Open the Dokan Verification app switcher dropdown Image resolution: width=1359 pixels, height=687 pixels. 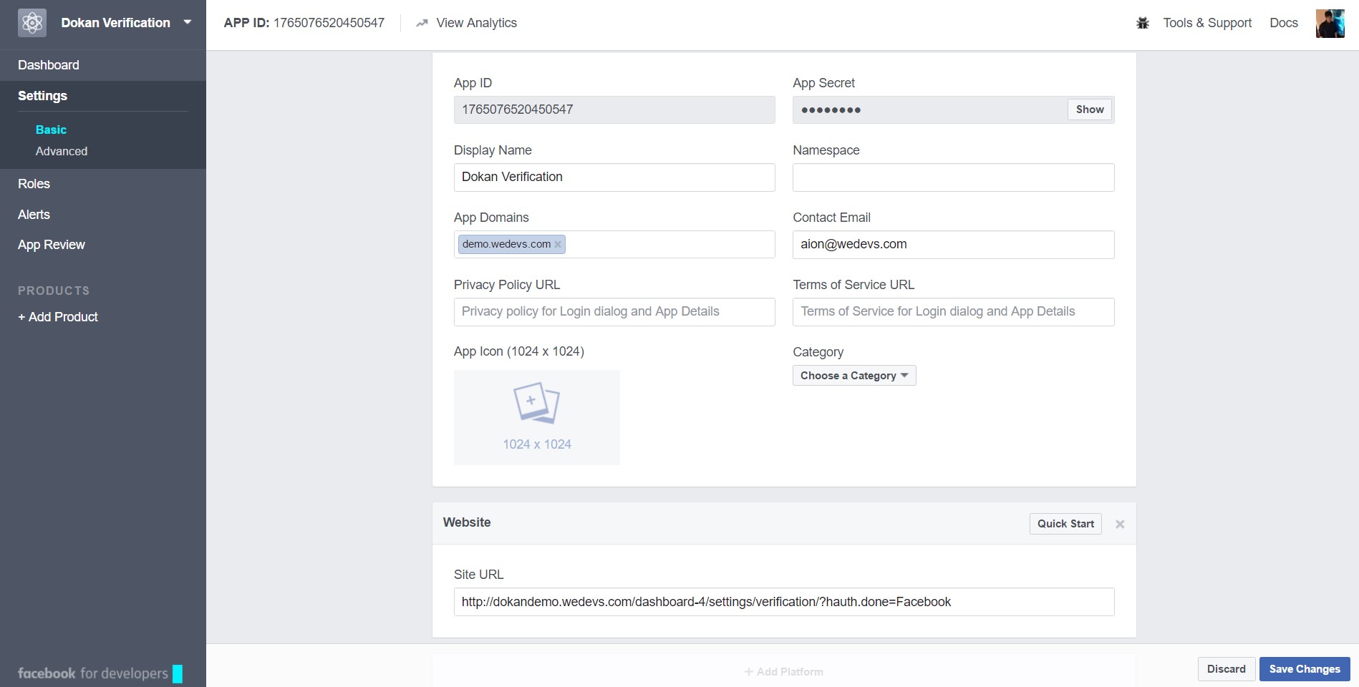tap(188, 22)
